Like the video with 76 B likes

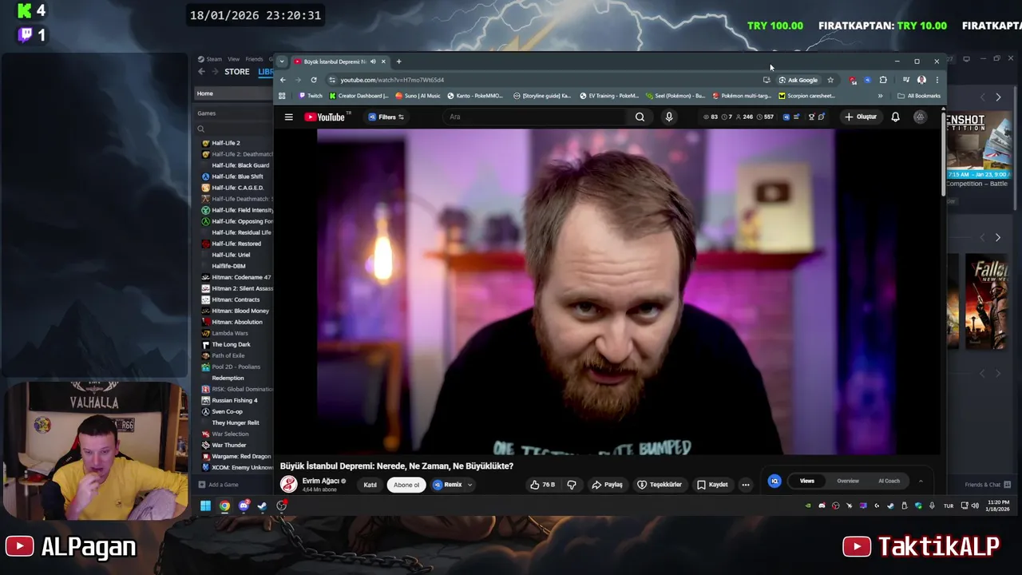542,485
